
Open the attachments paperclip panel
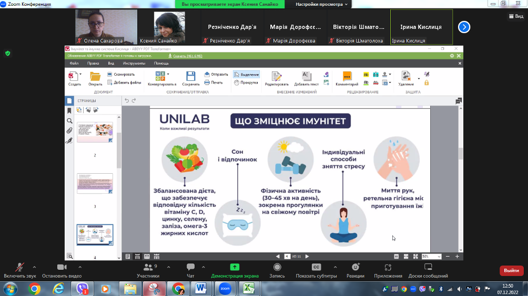tap(69, 131)
